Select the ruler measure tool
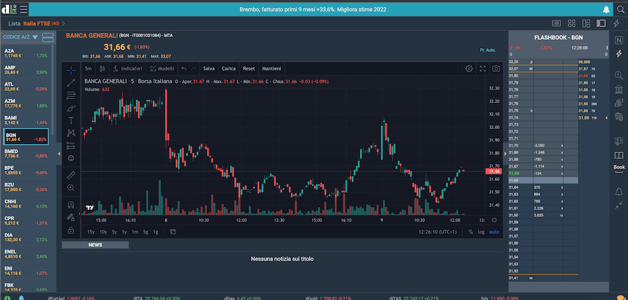The image size is (628, 300). [x=71, y=175]
